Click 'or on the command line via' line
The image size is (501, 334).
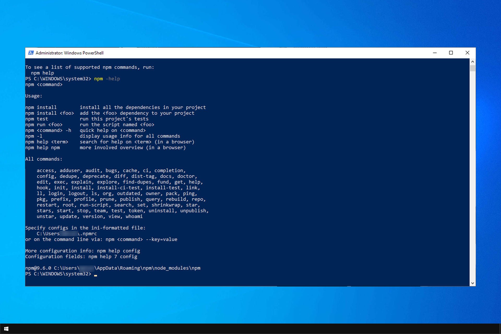[x=101, y=240]
